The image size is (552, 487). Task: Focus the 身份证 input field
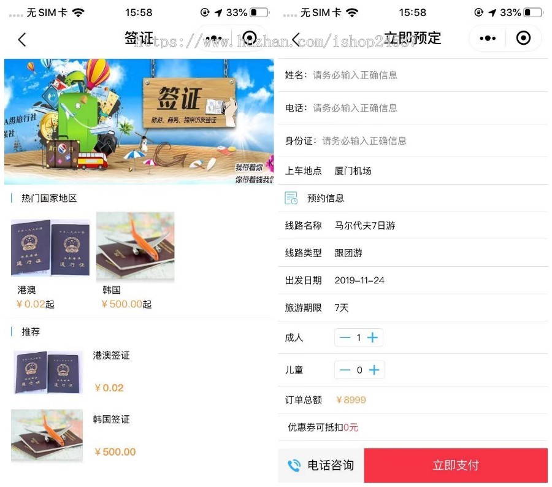(x=413, y=141)
